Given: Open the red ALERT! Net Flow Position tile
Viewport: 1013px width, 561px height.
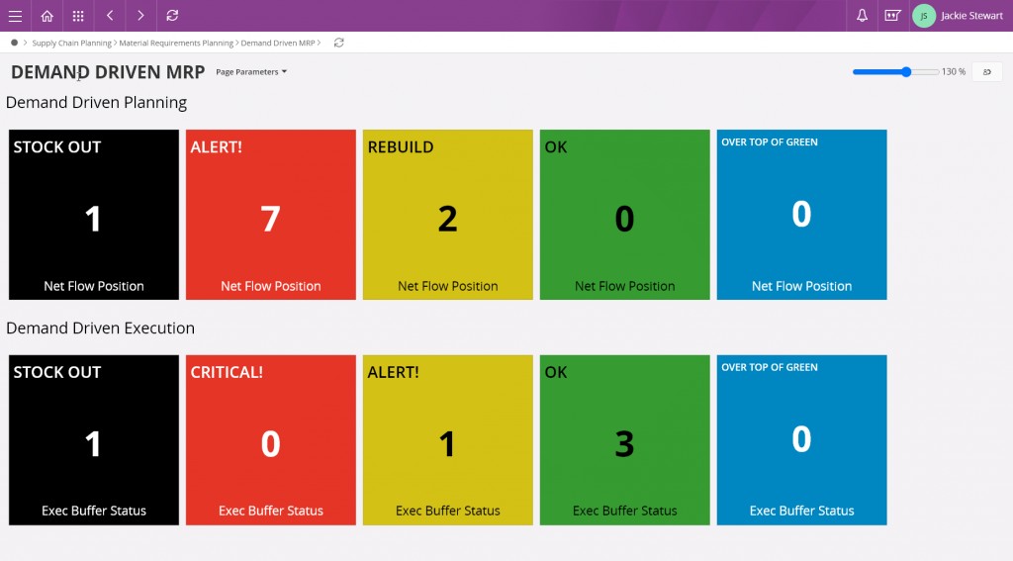Looking at the screenshot, I should 270,215.
